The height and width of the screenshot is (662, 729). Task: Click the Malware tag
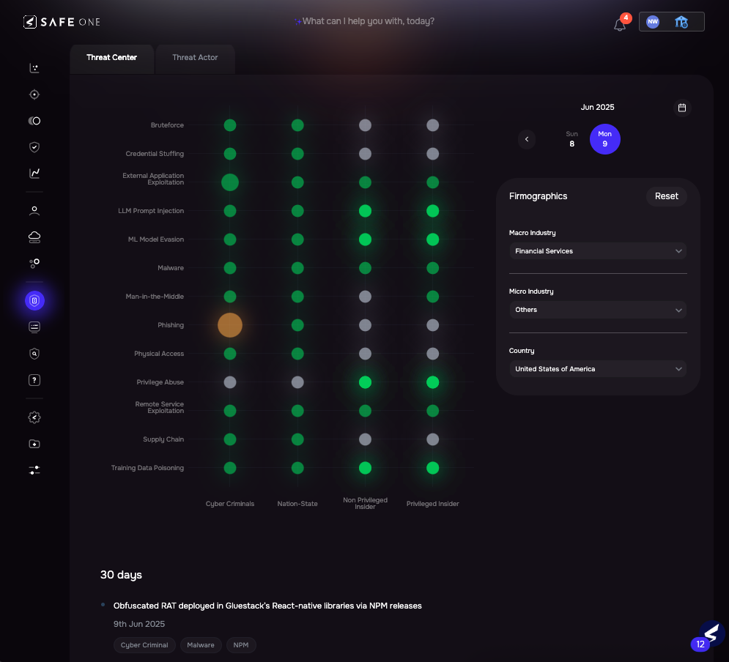(200, 645)
